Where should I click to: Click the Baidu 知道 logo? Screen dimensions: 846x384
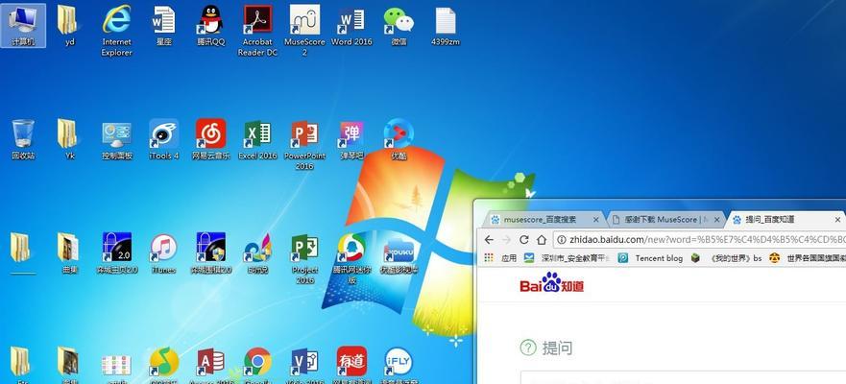[x=551, y=282]
